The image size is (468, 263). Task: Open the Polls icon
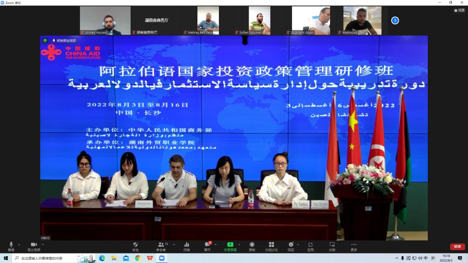(186, 246)
